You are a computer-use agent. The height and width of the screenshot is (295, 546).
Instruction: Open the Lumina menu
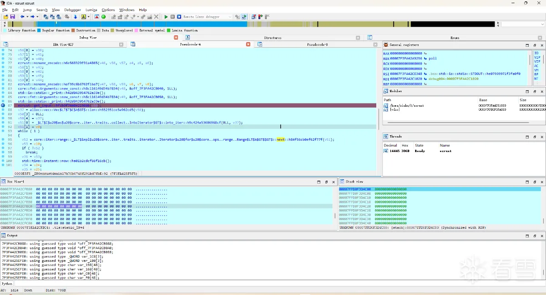pyautogui.click(x=91, y=10)
